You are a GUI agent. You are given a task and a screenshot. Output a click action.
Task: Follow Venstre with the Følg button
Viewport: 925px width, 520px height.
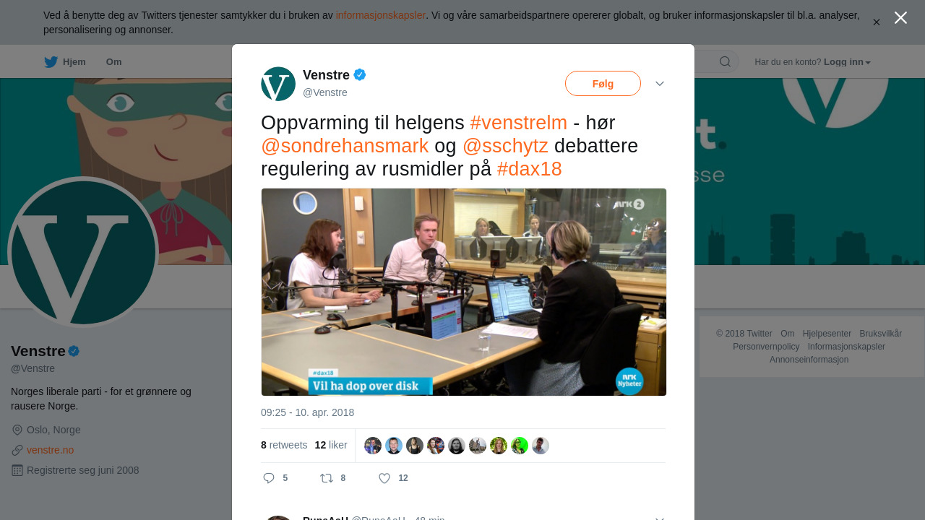pos(603,84)
